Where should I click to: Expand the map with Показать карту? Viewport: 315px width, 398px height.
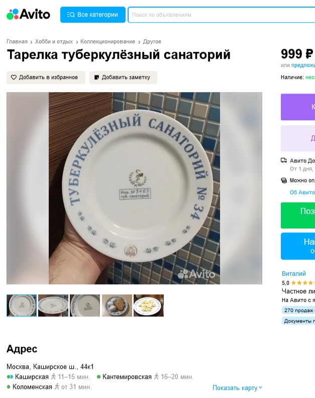(x=237, y=388)
